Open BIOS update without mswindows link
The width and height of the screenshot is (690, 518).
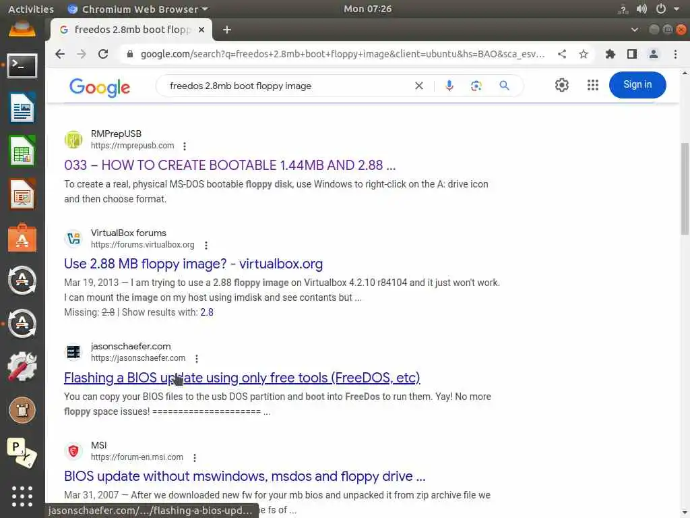[245, 476]
